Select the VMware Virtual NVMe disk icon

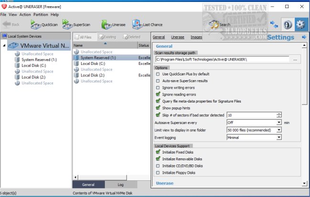[x=13, y=46]
